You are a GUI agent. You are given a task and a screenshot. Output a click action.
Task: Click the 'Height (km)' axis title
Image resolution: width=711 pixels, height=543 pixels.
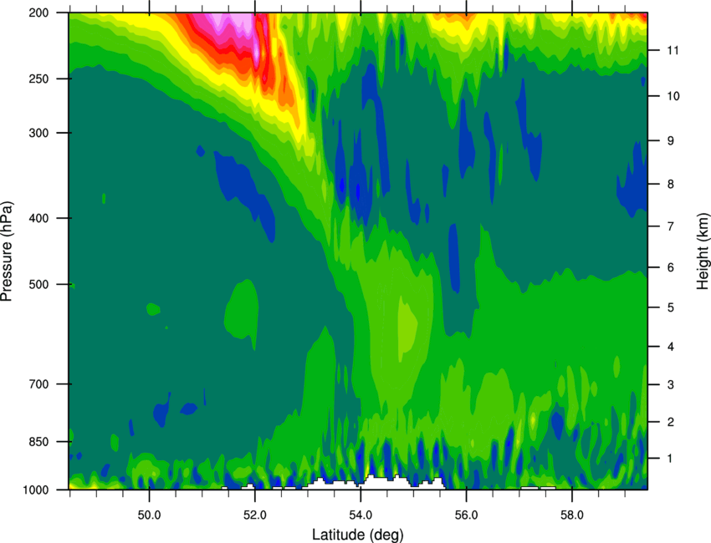(x=703, y=251)
